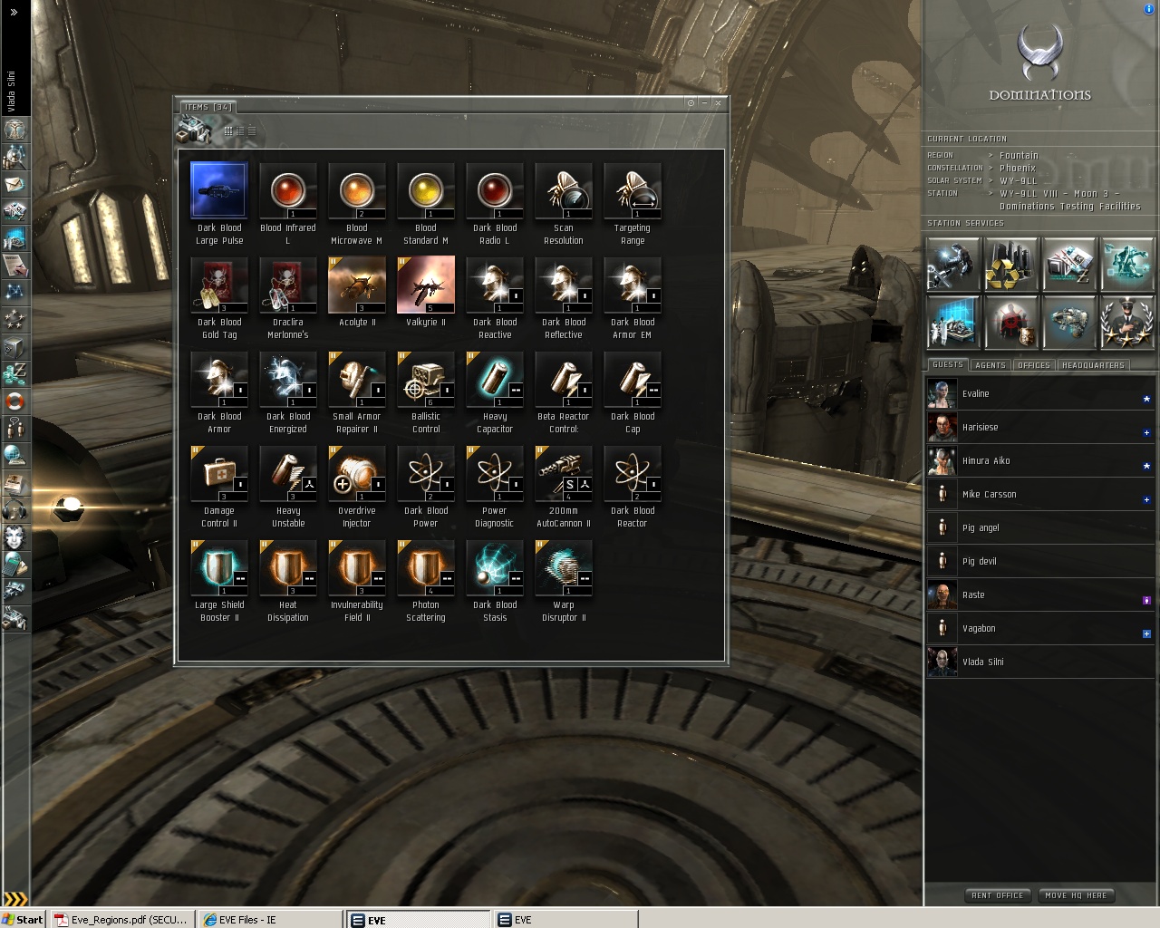1160x928 pixels.
Task: Switch Items window to icon grid view
Action: tap(228, 131)
